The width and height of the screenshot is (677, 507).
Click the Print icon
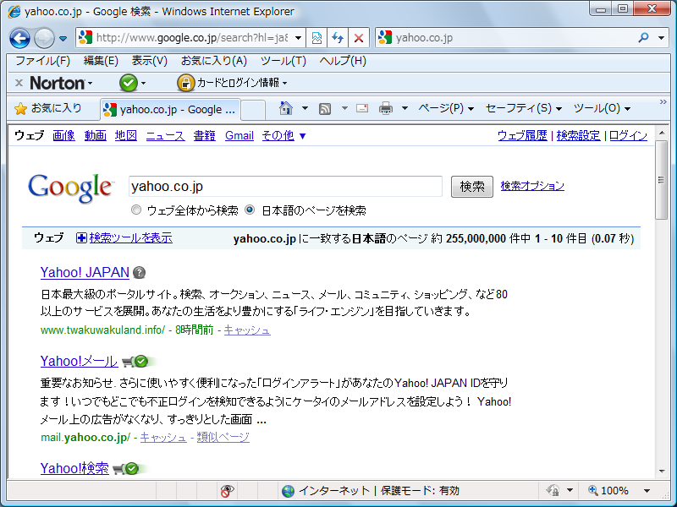click(x=386, y=108)
